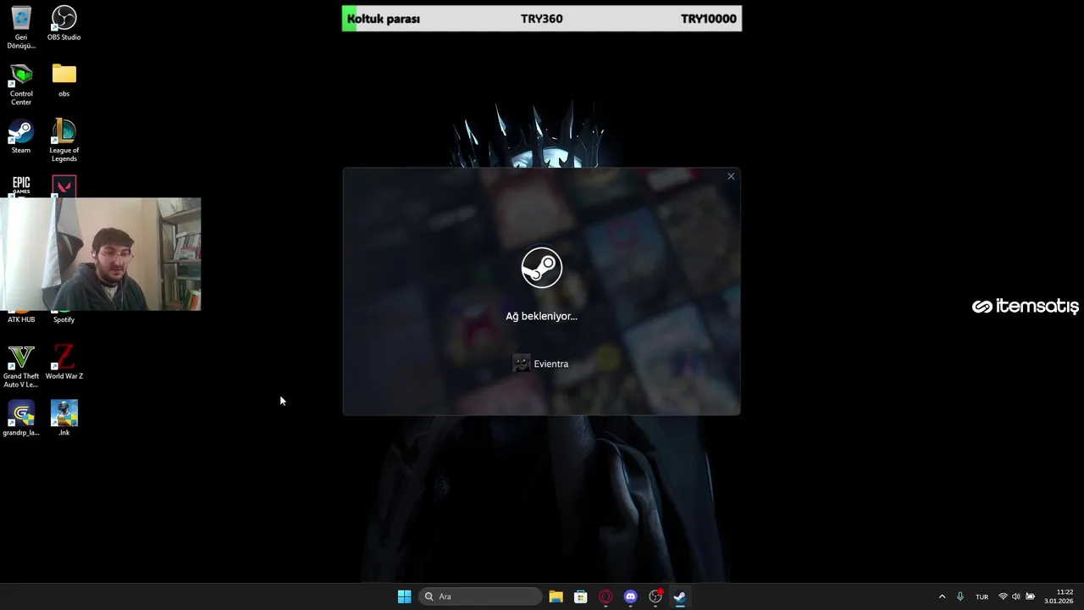The image size is (1084, 610).
Task: Click the Spotify icon label
Action: tap(64, 319)
